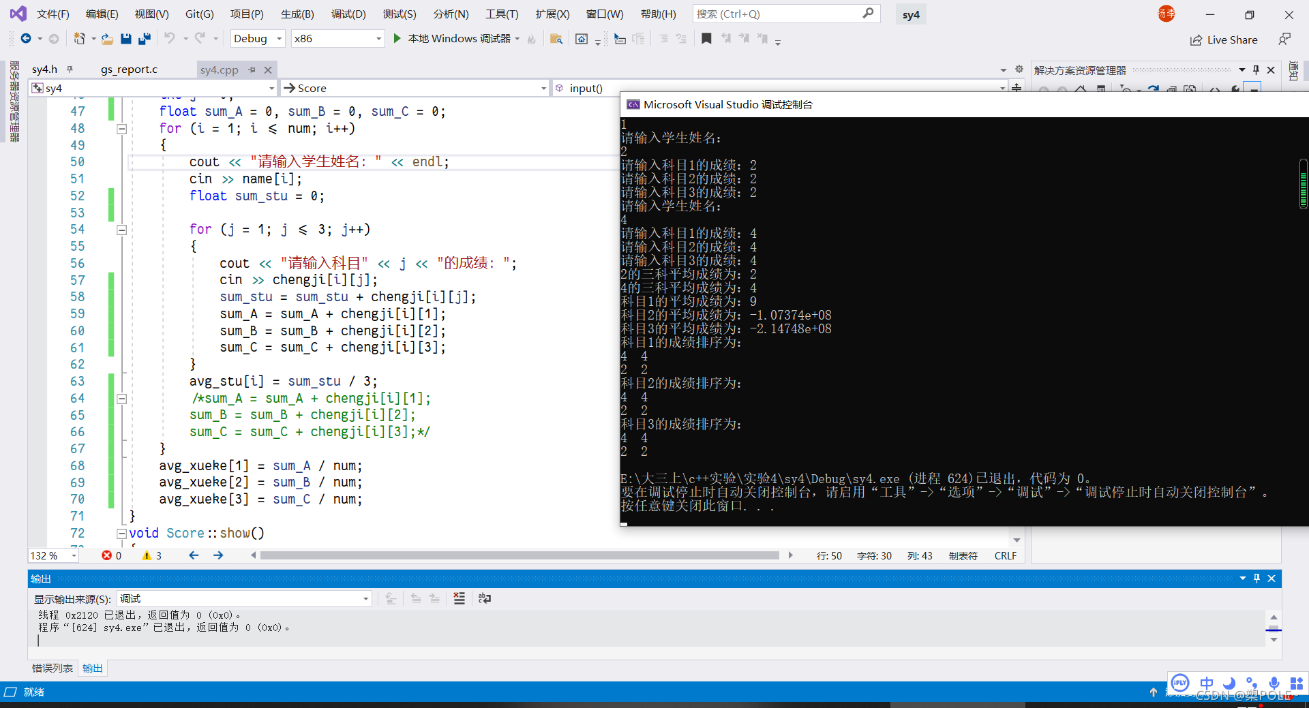Click the navigate previous issue left arrow
1309x708 pixels.
pos(194,555)
